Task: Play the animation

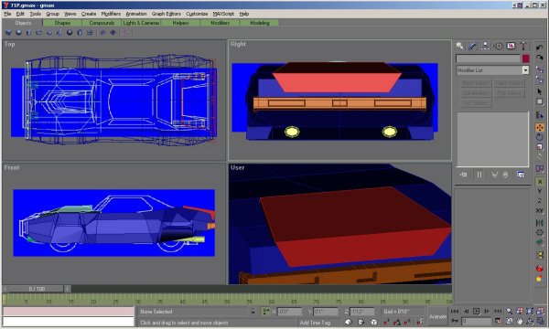Action: (x=476, y=311)
